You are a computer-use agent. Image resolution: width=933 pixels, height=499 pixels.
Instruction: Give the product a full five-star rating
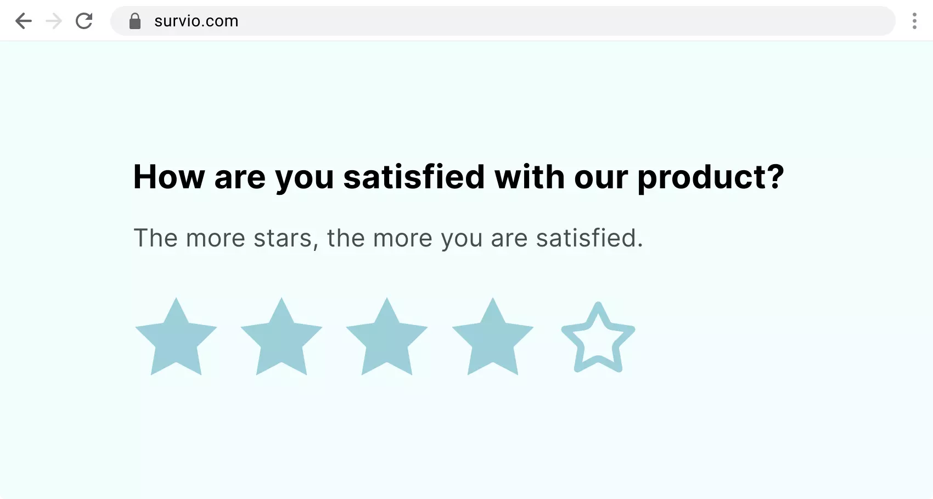point(598,336)
